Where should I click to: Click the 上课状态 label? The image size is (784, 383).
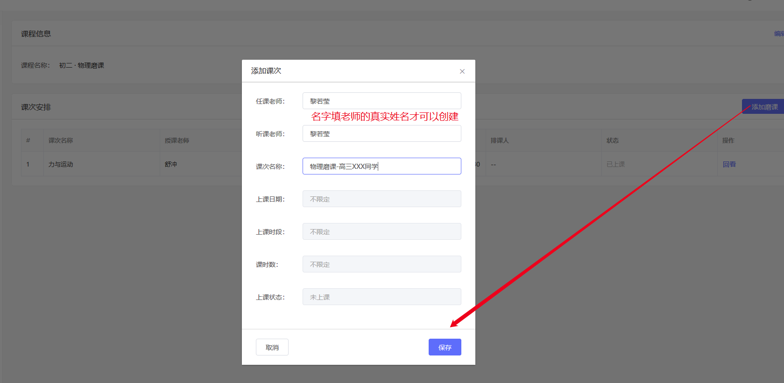[x=270, y=297]
